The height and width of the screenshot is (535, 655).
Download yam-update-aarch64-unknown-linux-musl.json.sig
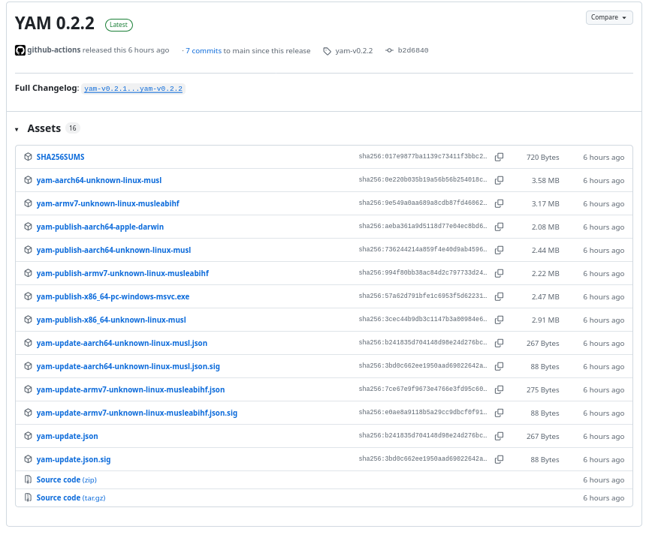coord(128,366)
